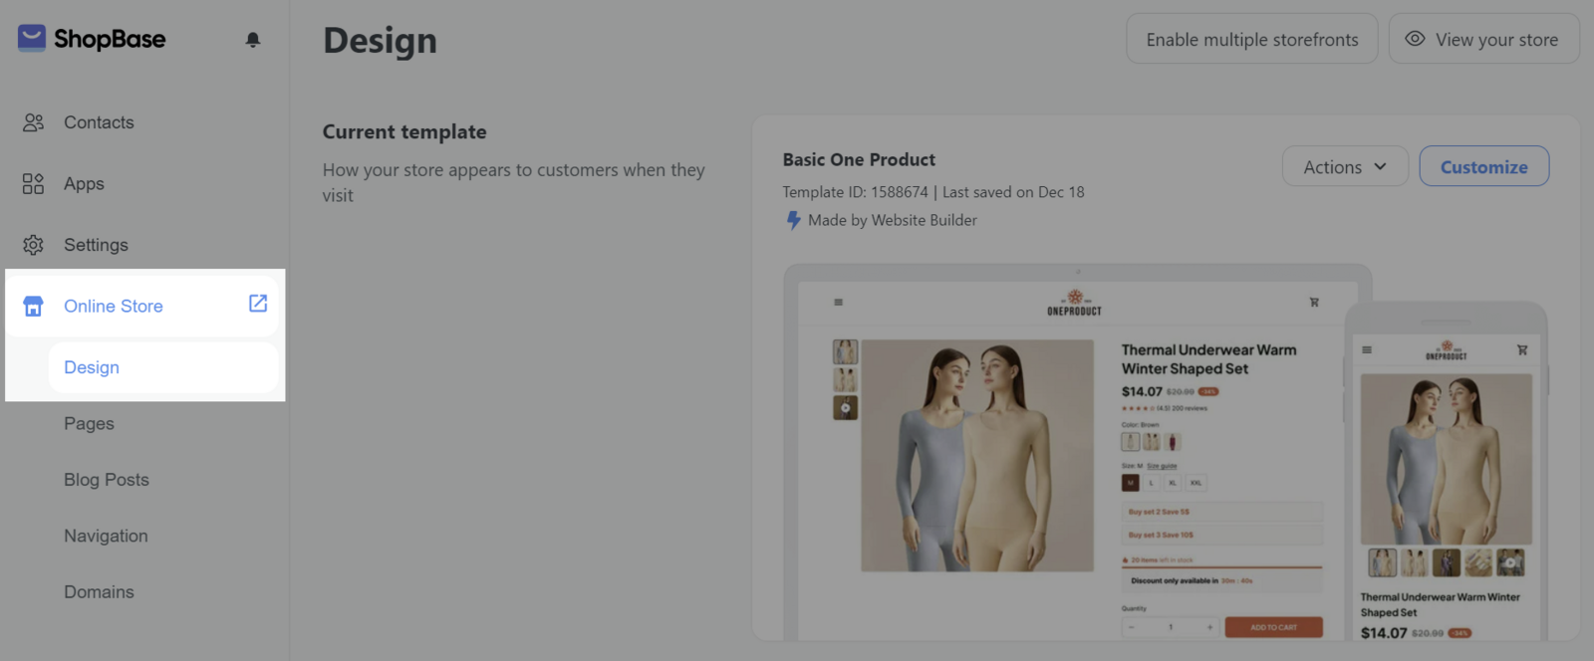Click the Apps label in sidebar
1594x661 pixels.
tap(84, 184)
